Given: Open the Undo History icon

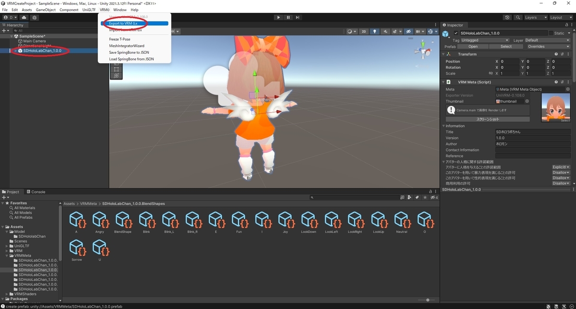Looking at the screenshot, I should point(508,17).
